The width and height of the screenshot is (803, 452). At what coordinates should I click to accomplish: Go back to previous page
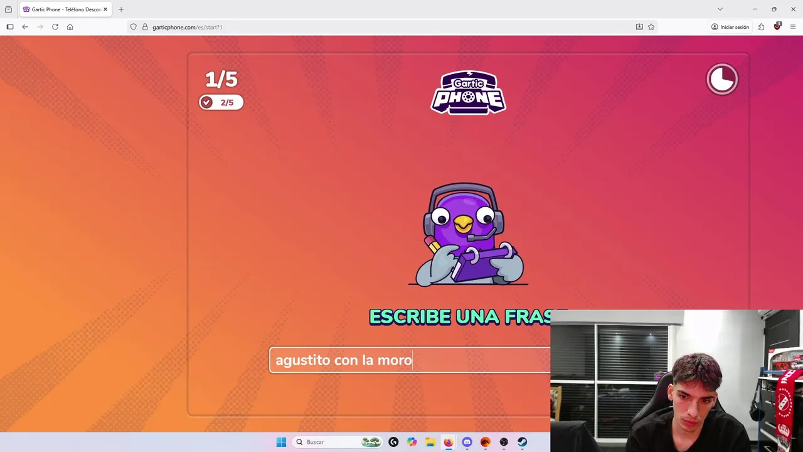tap(25, 27)
